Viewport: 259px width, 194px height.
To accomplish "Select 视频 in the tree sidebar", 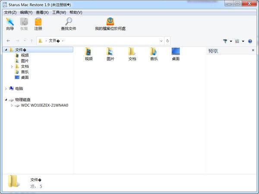I will point(25,55).
